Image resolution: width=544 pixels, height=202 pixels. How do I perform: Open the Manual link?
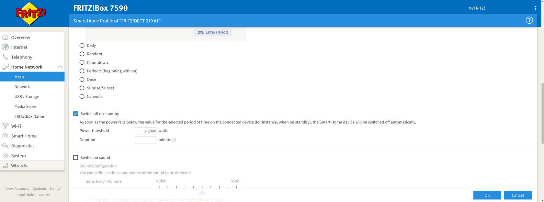(55, 188)
